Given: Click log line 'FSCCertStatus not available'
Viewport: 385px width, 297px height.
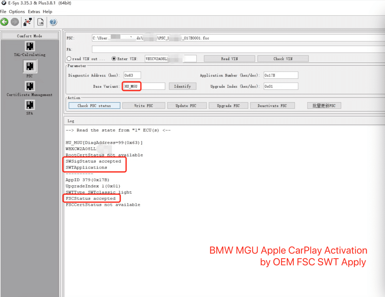Looking at the screenshot, I should pyautogui.click(x=103, y=205).
